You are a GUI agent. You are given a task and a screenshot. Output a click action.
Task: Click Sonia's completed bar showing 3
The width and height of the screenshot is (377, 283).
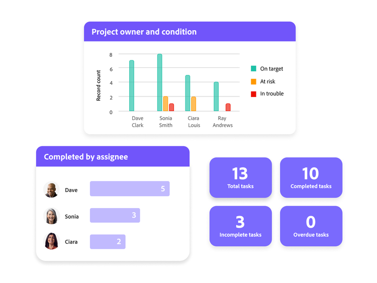(115, 215)
